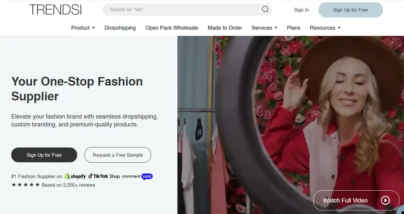This screenshot has width=404, height=214.
Task: Open the Dropshipping page
Action: (x=120, y=28)
